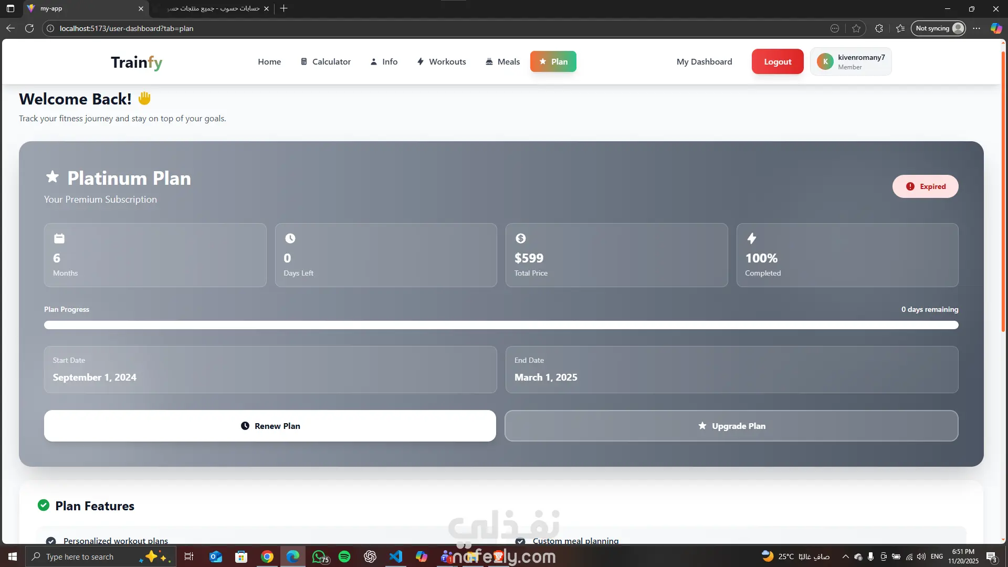Open browser settings and more menu

tap(976, 28)
